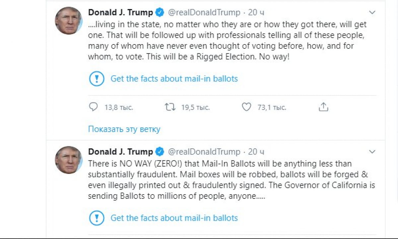The width and height of the screenshot is (398, 239).
Task: Click the '20 ч' timestamp on Rigged Election tweet
Action: [x=256, y=13]
